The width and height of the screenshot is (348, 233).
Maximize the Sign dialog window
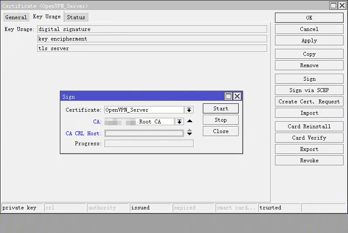[228, 96]
